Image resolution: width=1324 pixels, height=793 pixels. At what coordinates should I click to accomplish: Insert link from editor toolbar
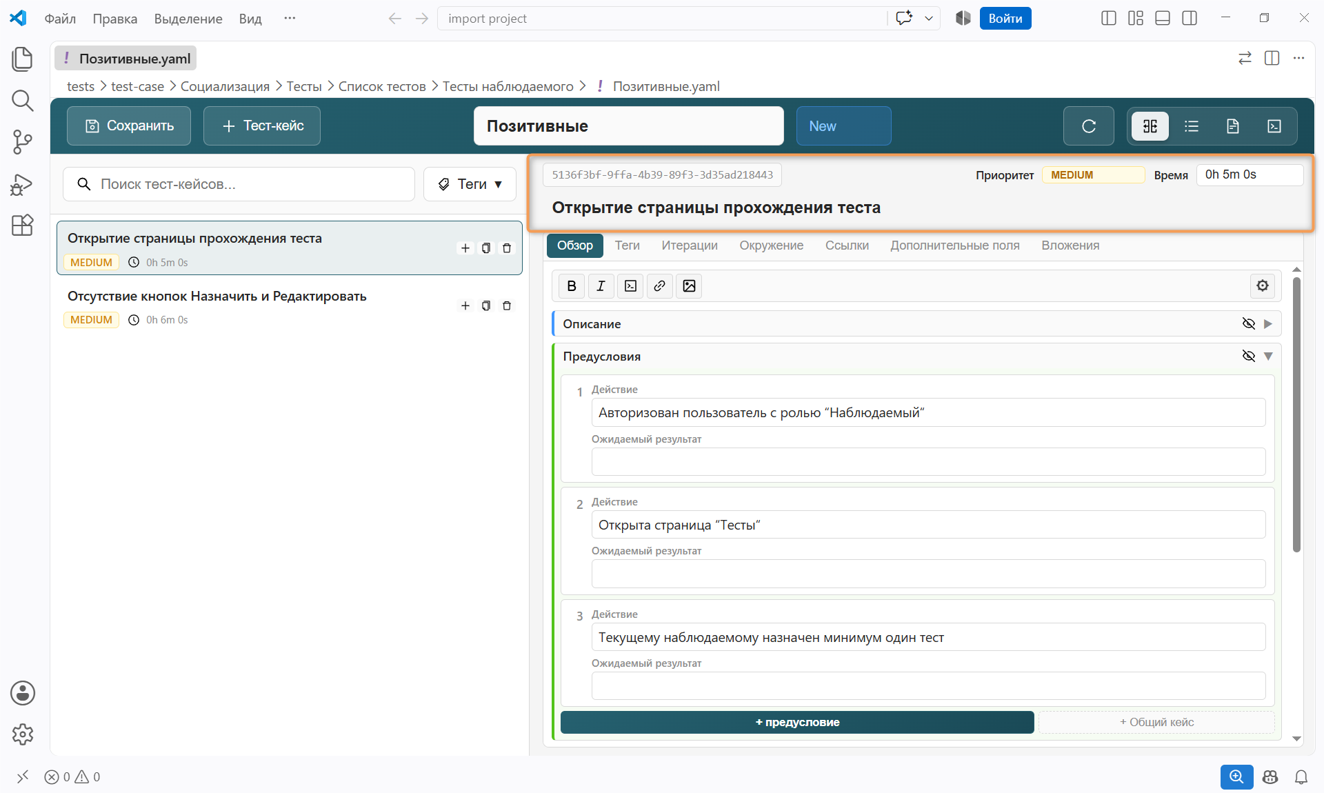[x=659, y=286]
